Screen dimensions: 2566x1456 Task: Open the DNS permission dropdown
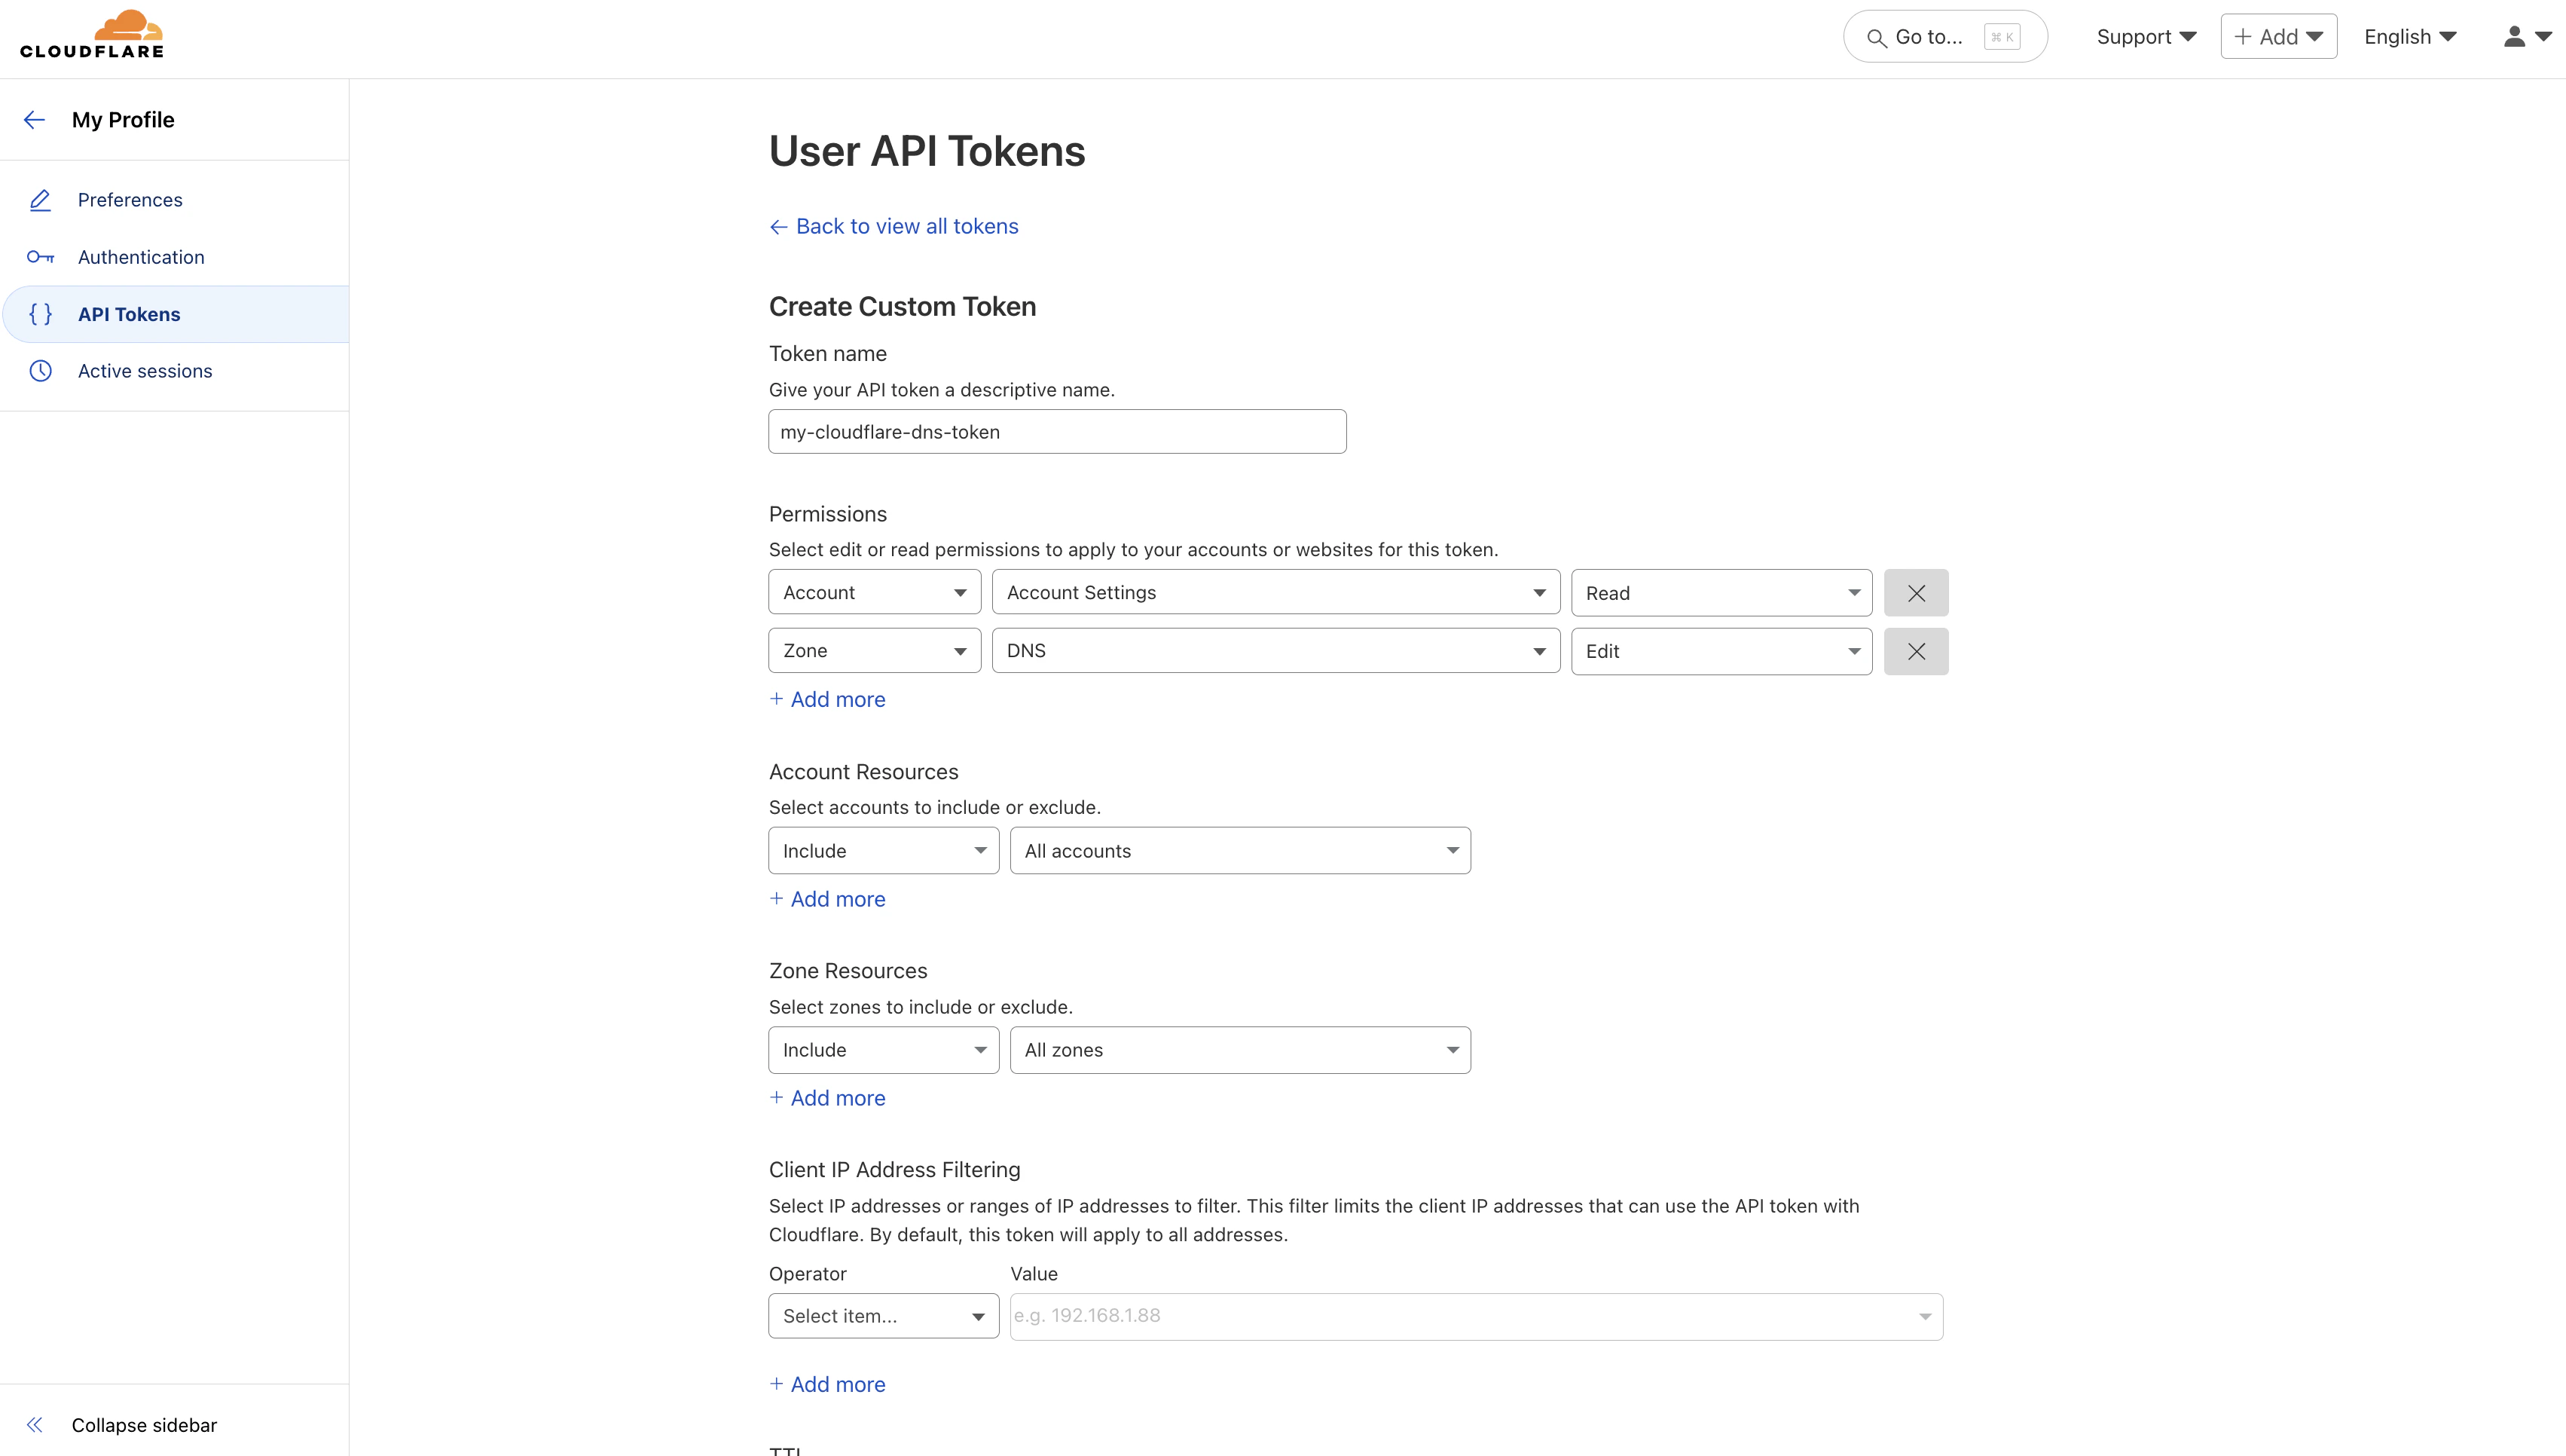tap(1275, 650)
